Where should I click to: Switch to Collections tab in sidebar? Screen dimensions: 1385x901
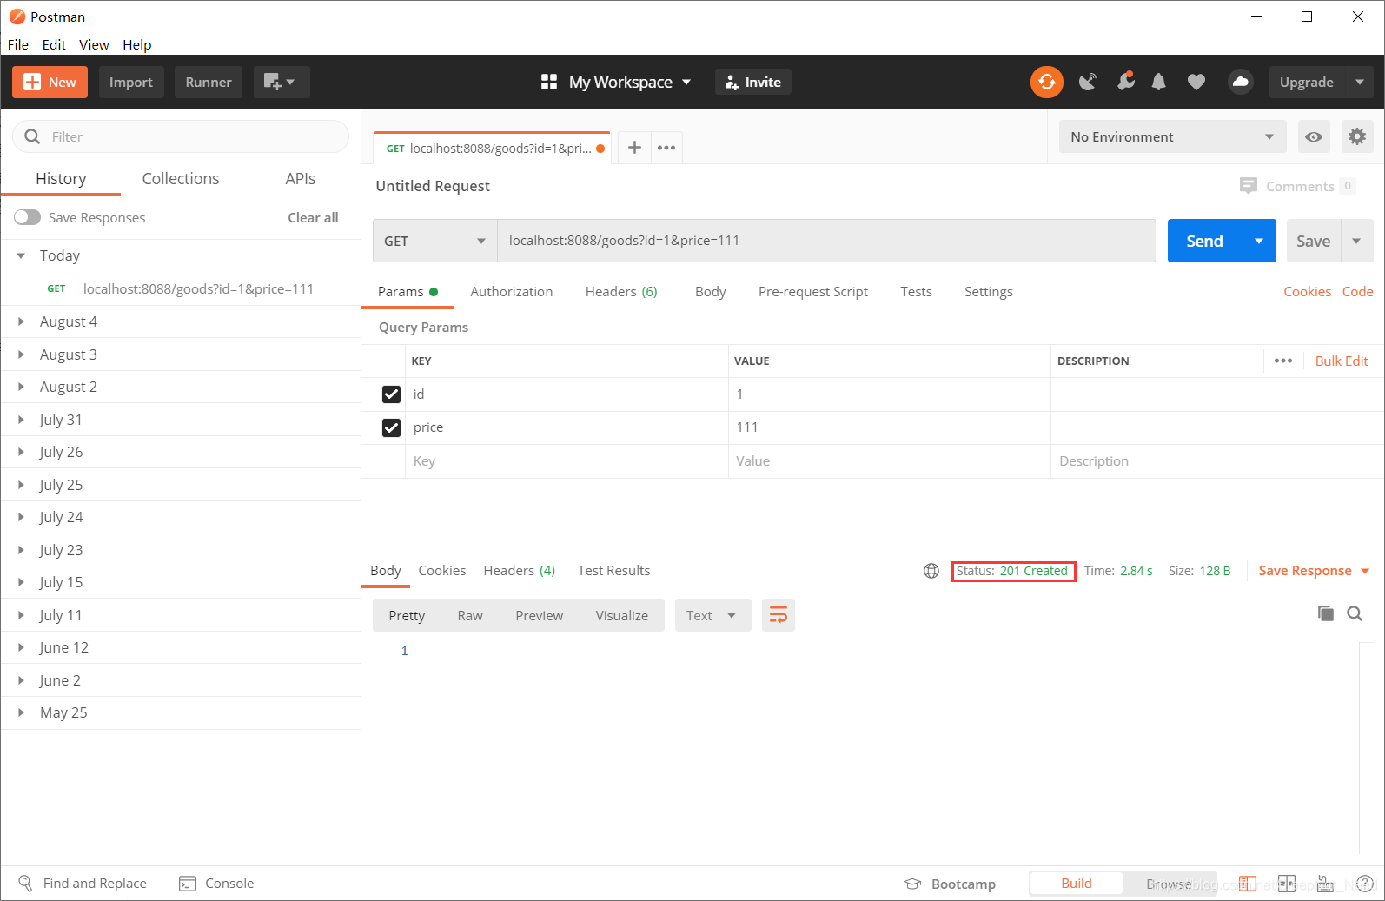[181, 178]
